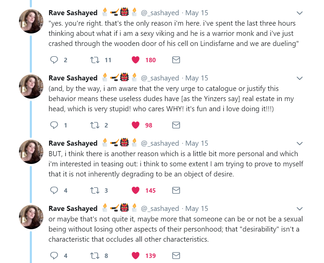Open the first tweet's chevron menu
The height and width of the screenshot is (263, 324).
300,13
